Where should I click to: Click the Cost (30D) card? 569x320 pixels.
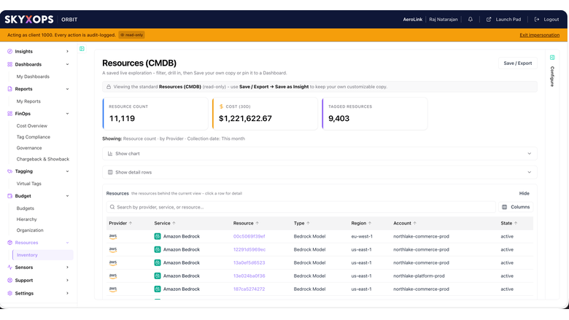coord(265,114)
